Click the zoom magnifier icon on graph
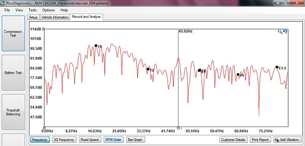Screen dimensions: 305x146 (x=280, y=32)
